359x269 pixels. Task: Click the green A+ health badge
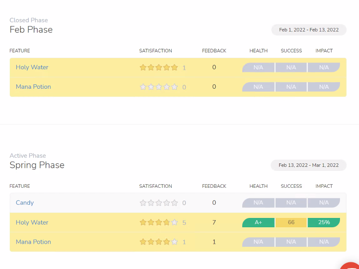(258, 222)
